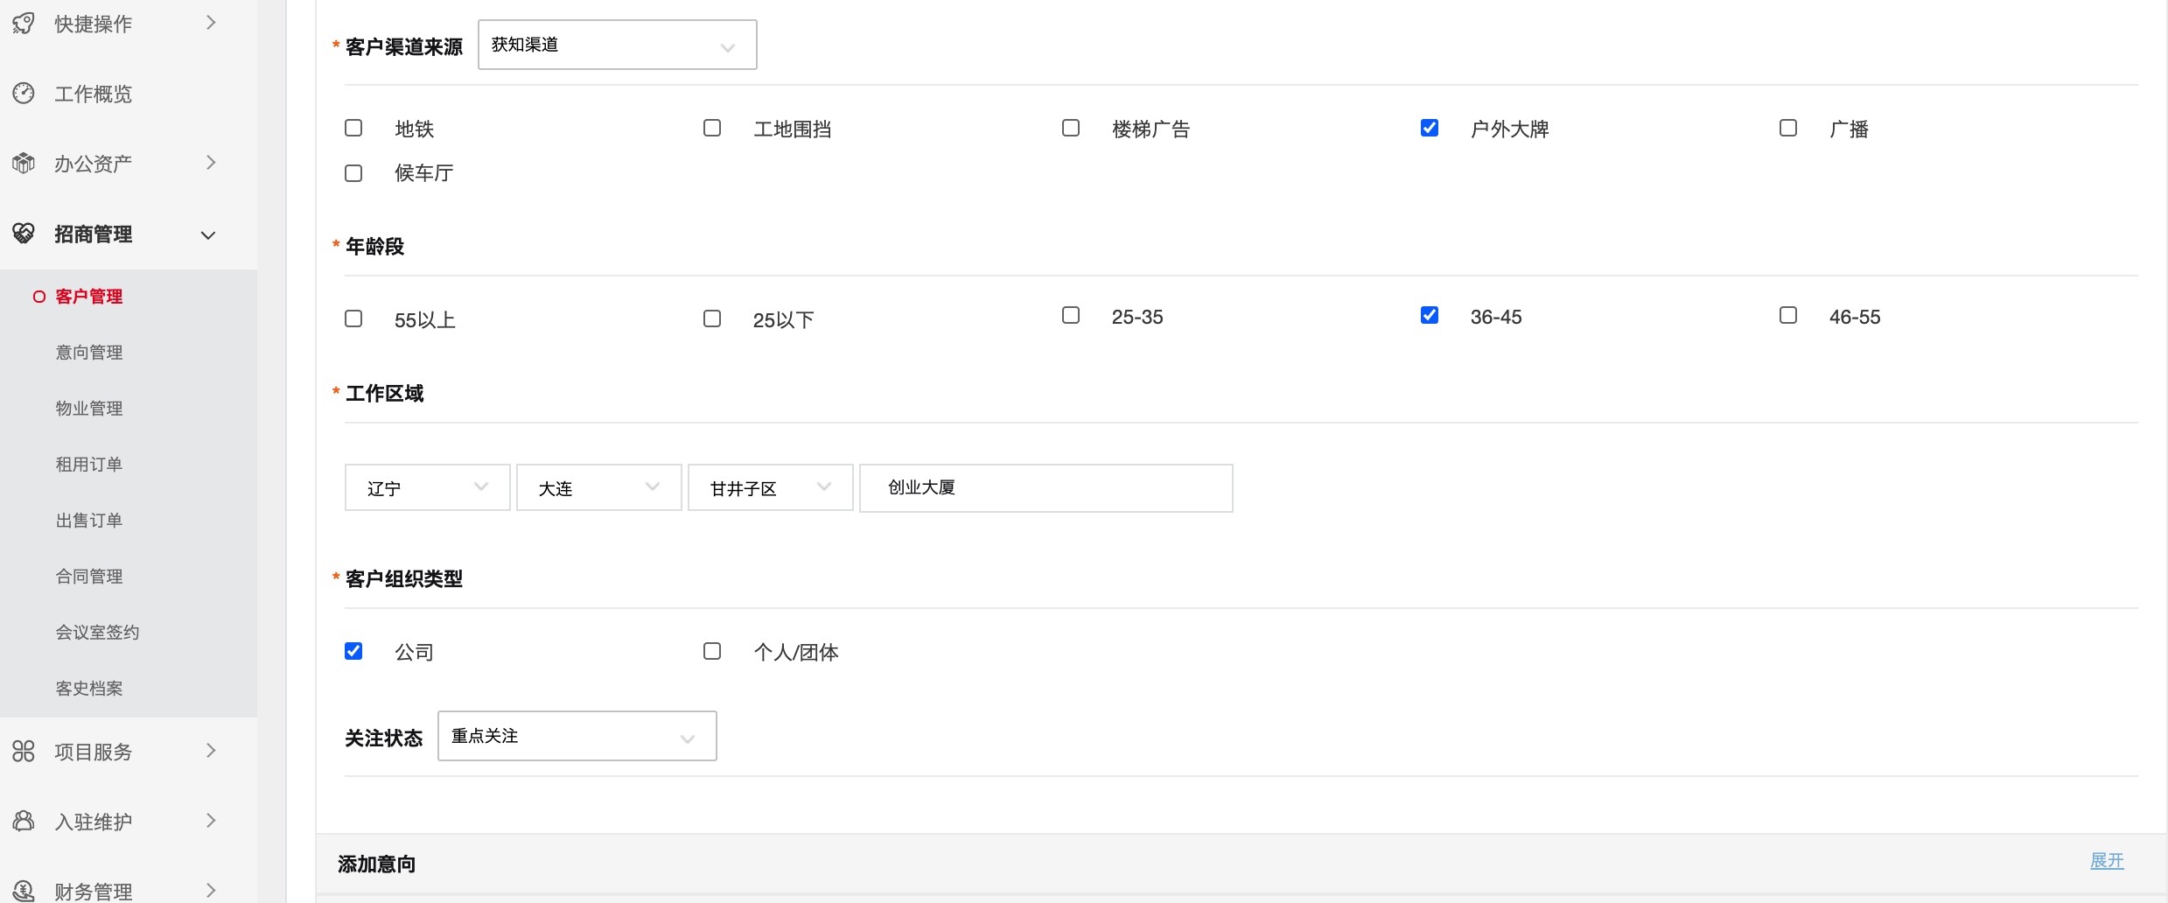Open 意向管理 in the sidebar

click(89, 353)
